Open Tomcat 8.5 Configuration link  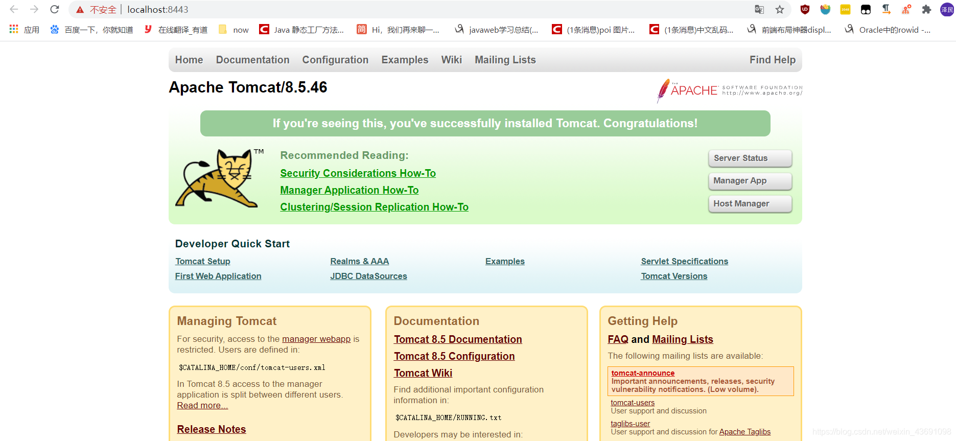[x=454, y=356]
